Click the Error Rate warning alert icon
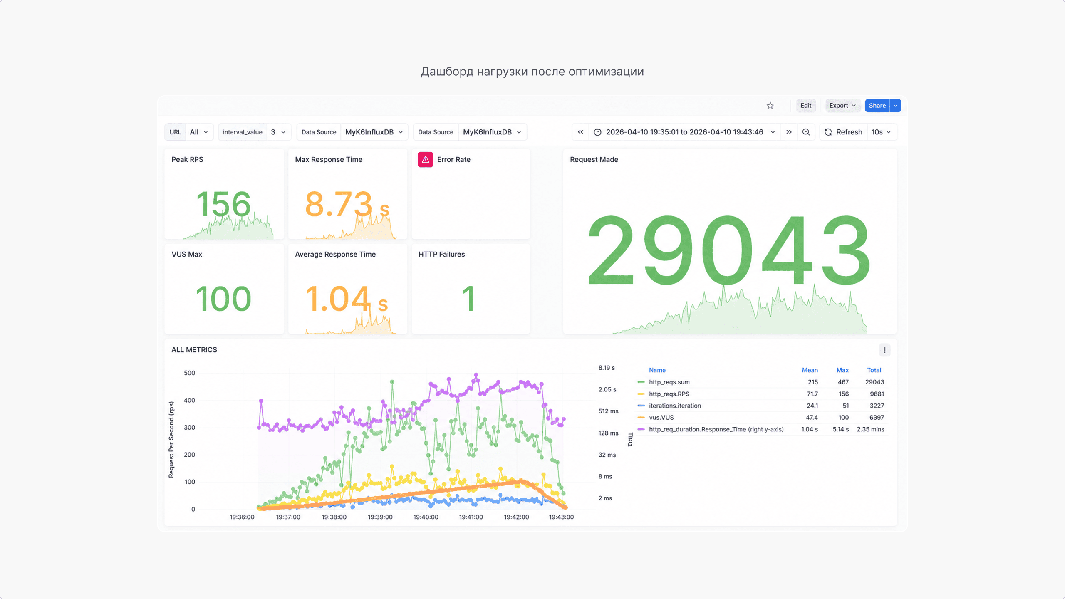The image size is (1065, 599). pyautogui.click(x=425, y=160)
